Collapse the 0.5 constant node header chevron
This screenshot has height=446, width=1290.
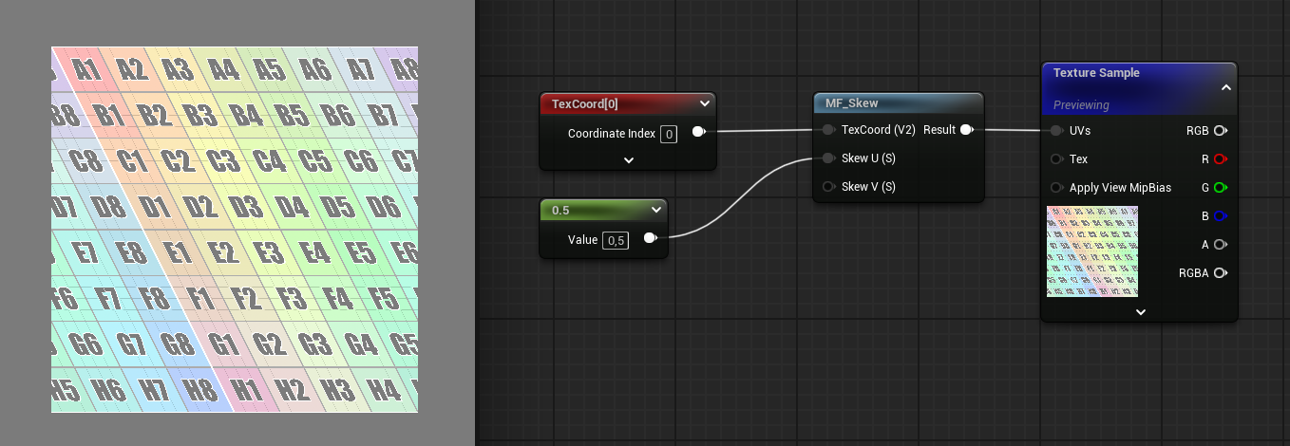(x=655, y=210)
